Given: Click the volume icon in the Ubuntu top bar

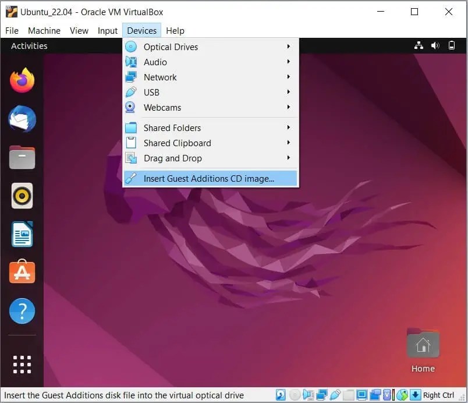Looking at the screenshot, I should point(435,45).
